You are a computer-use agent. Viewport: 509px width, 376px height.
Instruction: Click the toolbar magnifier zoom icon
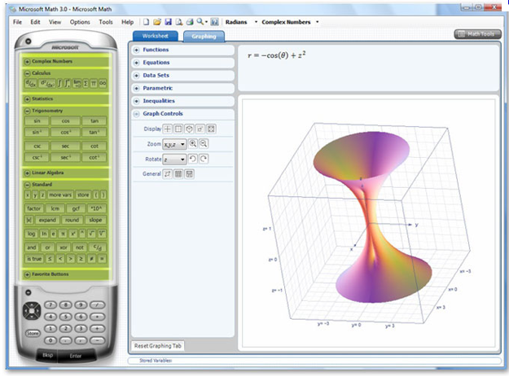200,22
